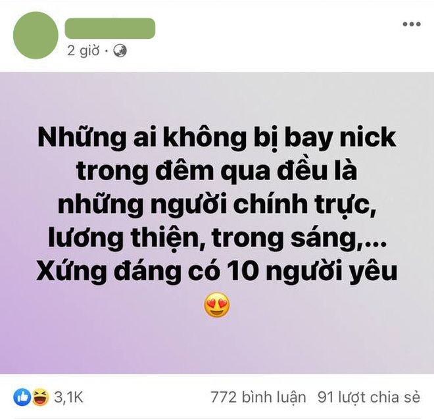Open '772 bình luận' comments
434x419 pixels.
pyautogui.click(x=258, y=397)
